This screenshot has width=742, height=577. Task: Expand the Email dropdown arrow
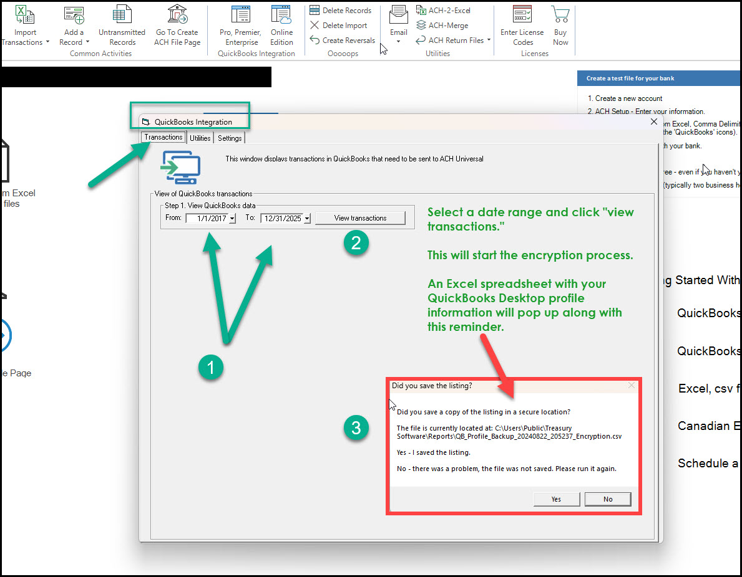(398, 42)
